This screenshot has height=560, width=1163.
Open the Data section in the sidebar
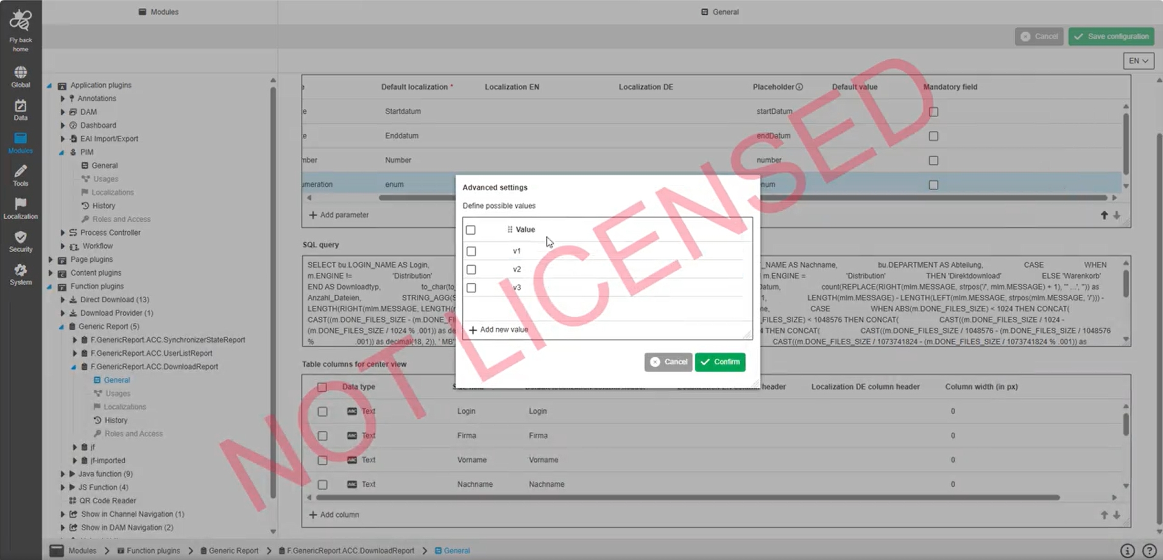point(21,110)
